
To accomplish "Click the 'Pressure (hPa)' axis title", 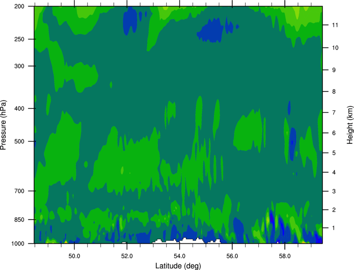I will (3, 125).
